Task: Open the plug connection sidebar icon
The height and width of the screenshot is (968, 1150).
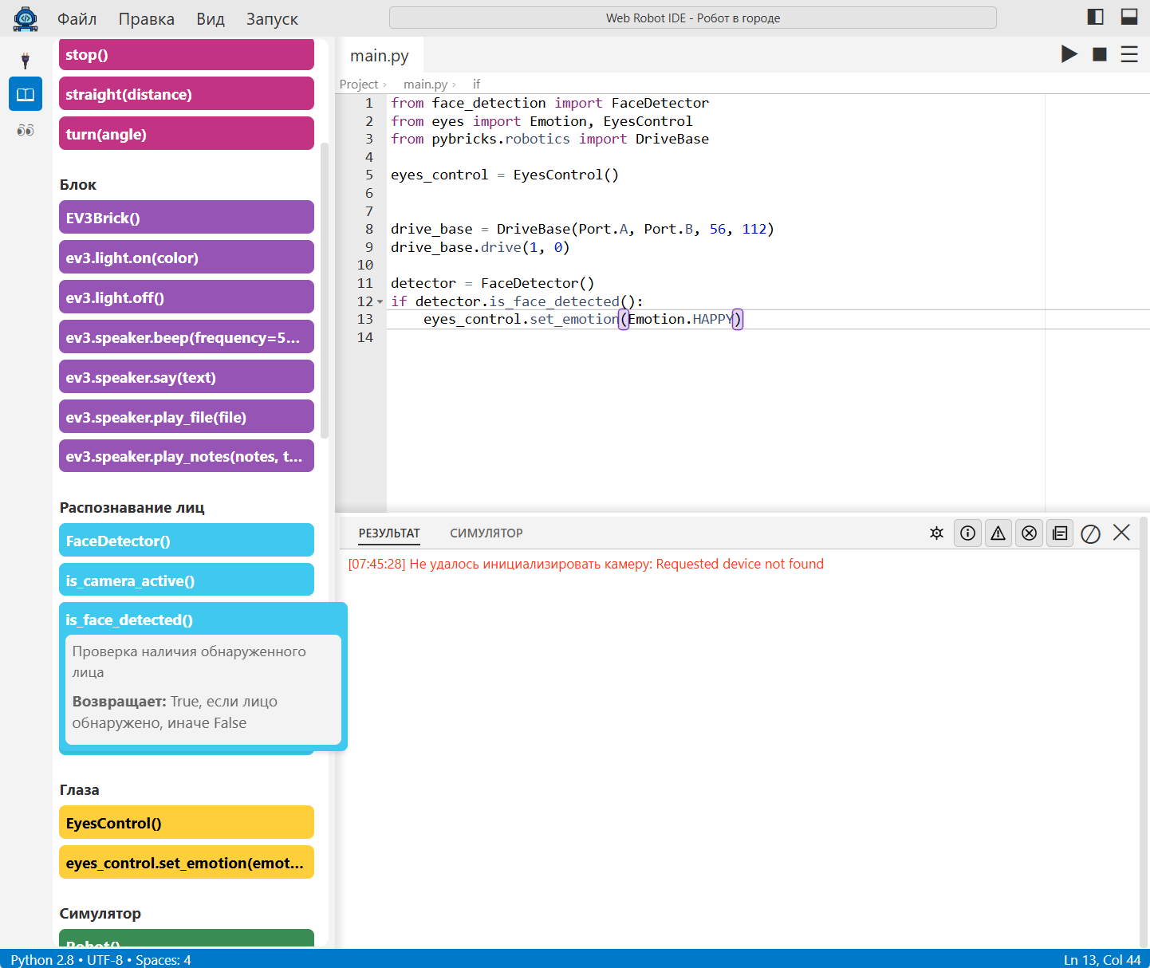Action: [25, 60]
